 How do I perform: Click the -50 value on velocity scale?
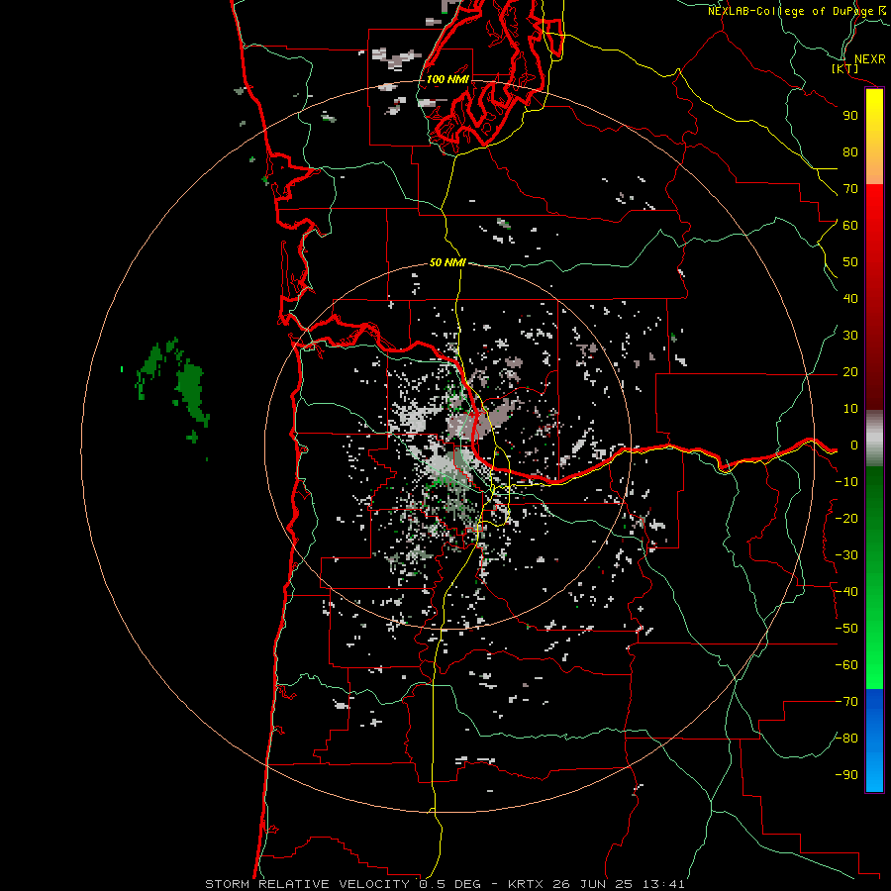(846, 629)
